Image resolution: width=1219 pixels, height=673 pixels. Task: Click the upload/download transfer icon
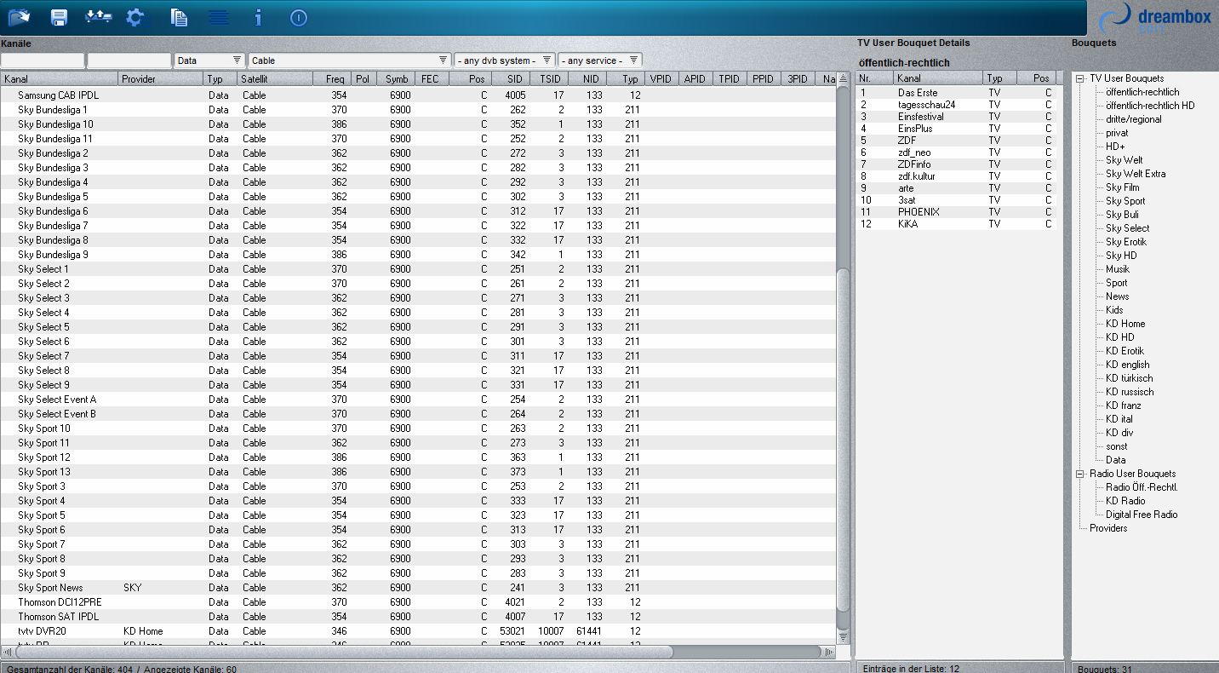click(98, 17)
